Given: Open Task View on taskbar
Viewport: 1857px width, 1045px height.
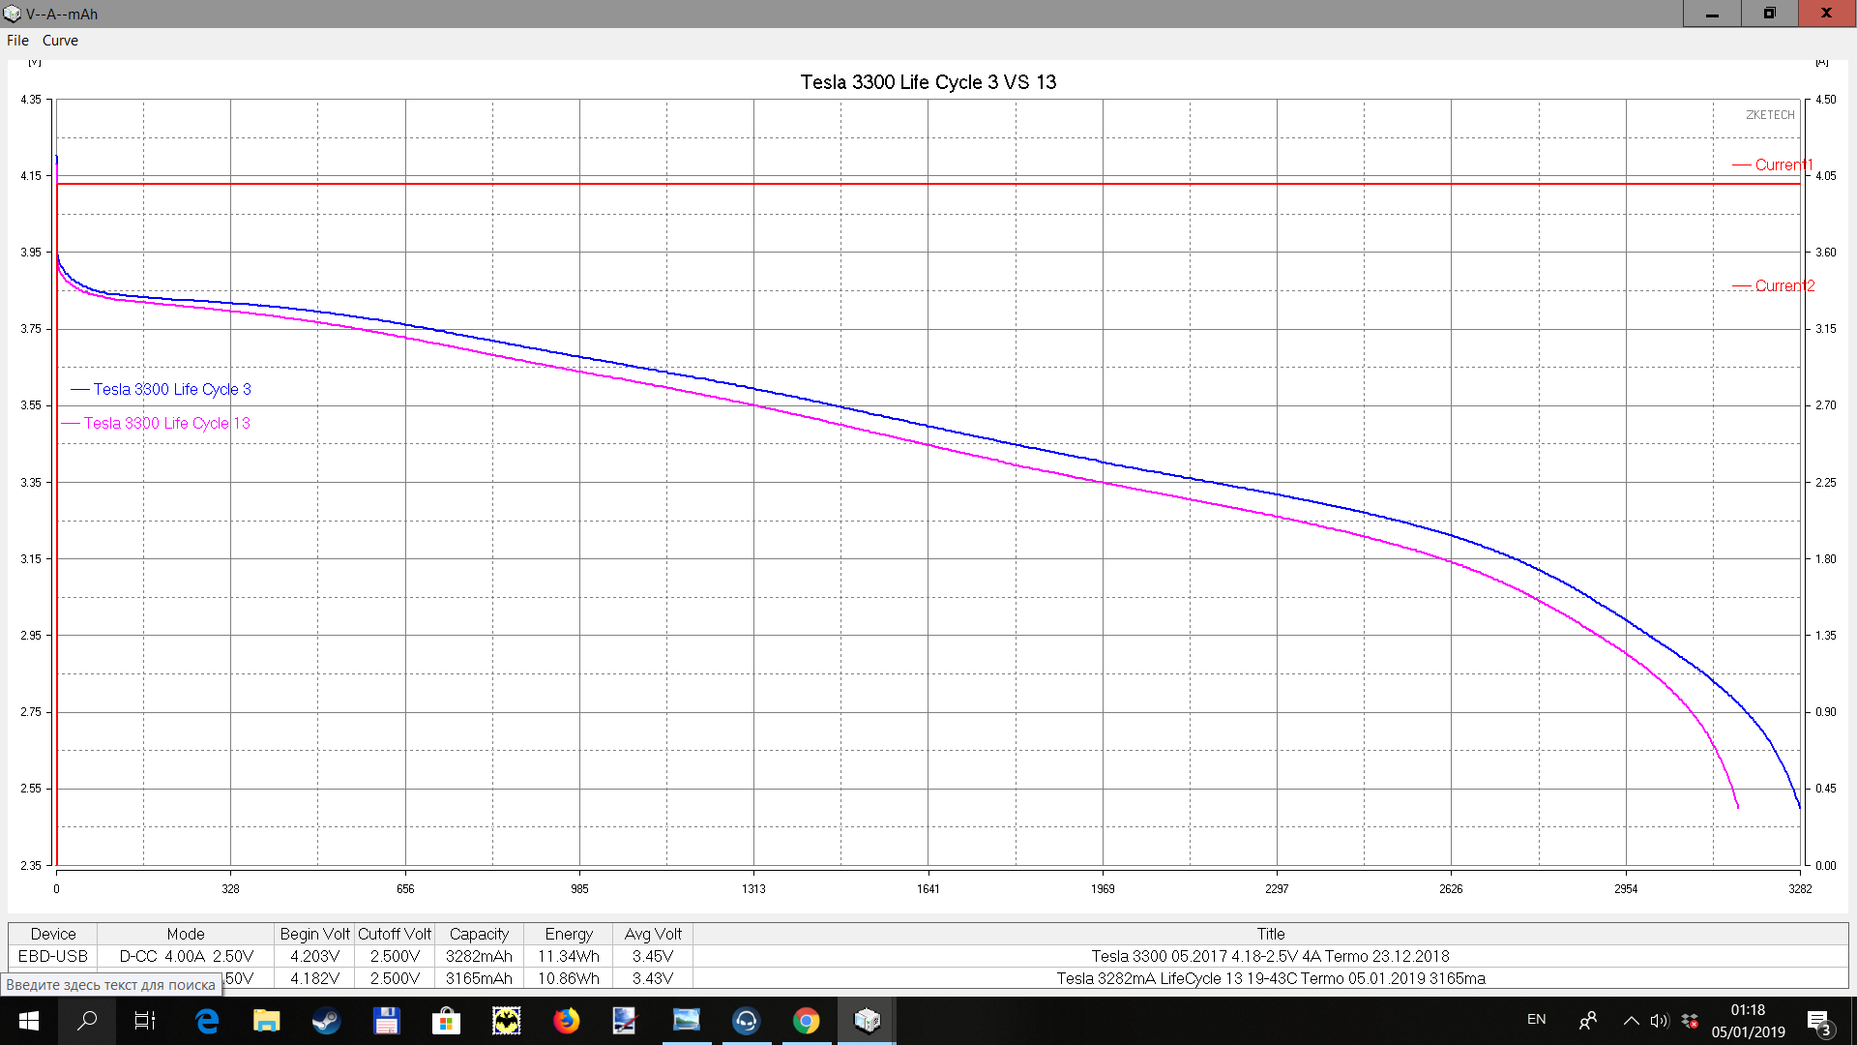Looking at the screenshot, I should click(145, 1021).
